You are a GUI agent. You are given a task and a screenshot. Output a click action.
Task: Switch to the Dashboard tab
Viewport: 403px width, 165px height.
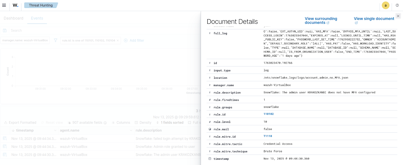[x=14, y=18]
